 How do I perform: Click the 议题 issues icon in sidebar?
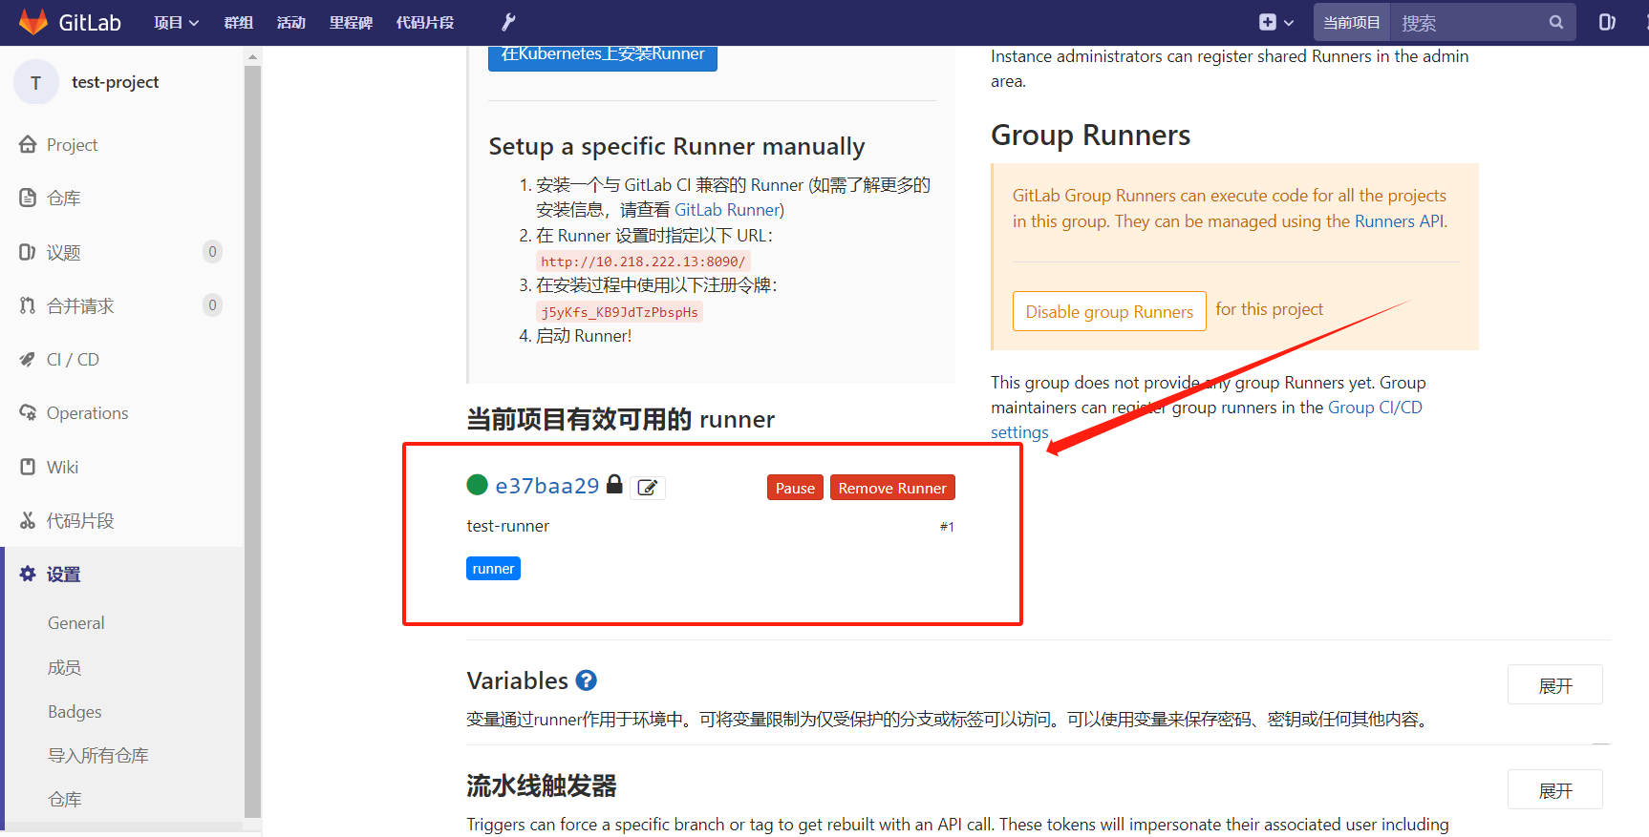[x=28, y=252]
